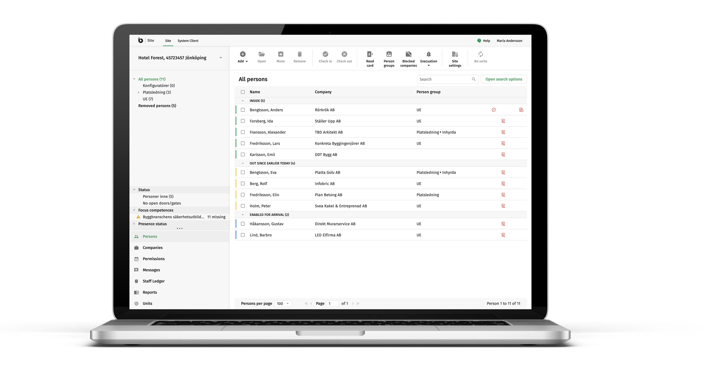Toggle checkbox for Bengtsson, Anders

pos(243,110)
